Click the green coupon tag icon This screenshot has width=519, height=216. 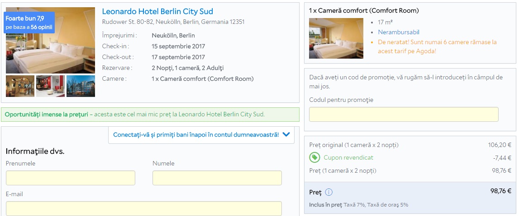314,157
